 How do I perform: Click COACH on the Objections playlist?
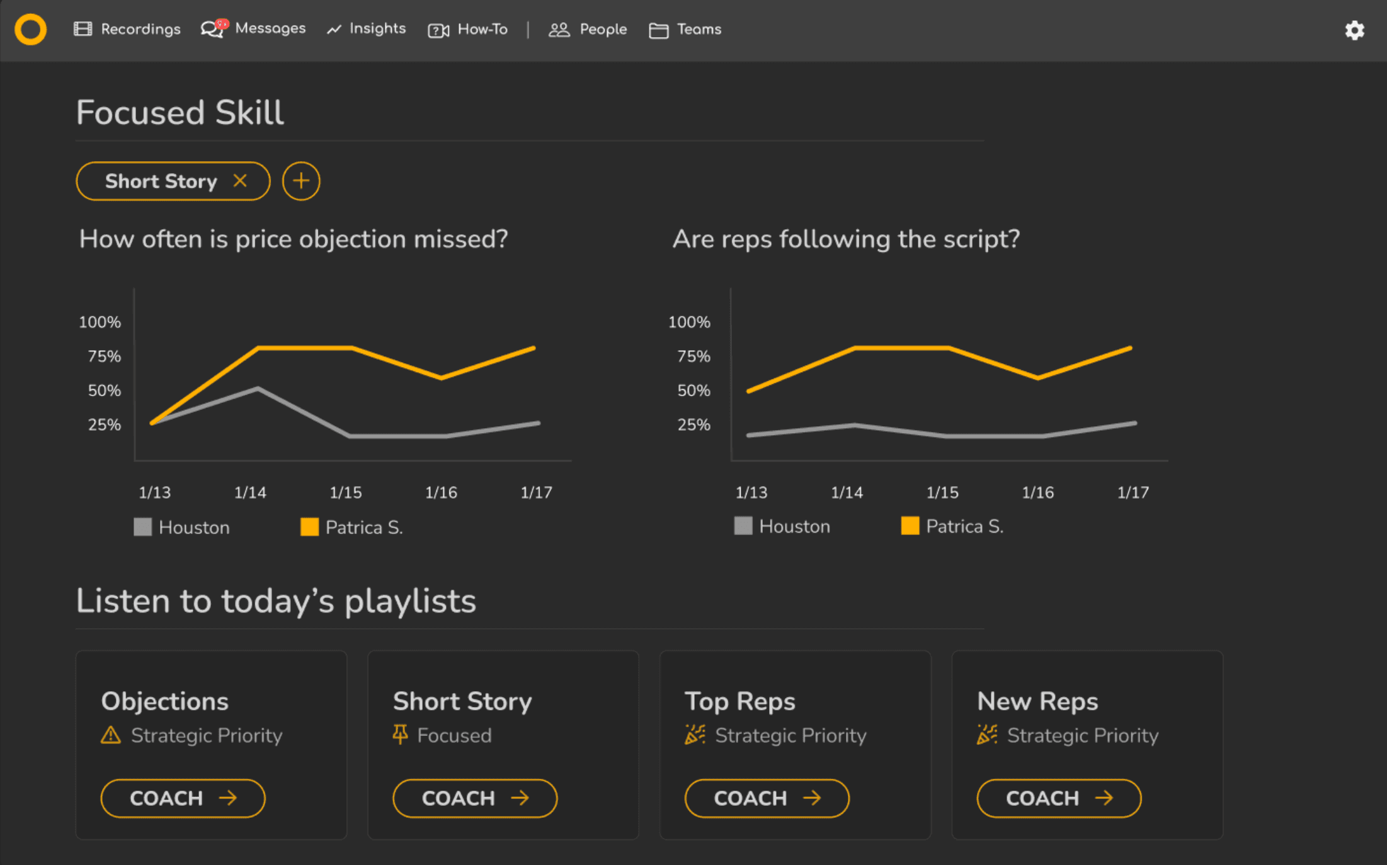[x=183, y=798]
